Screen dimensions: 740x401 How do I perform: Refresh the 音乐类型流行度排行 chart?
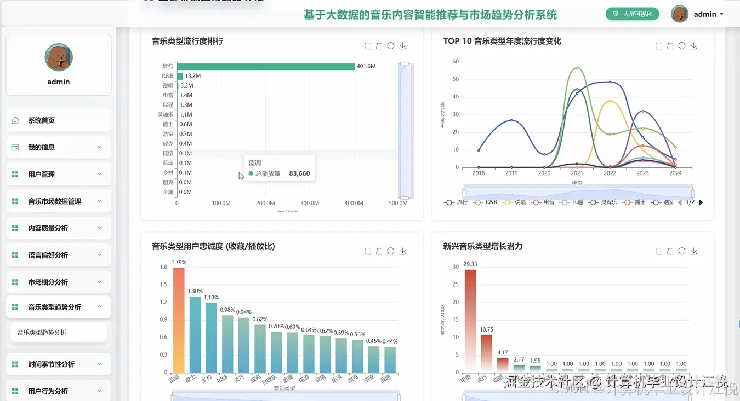[391, 46]
